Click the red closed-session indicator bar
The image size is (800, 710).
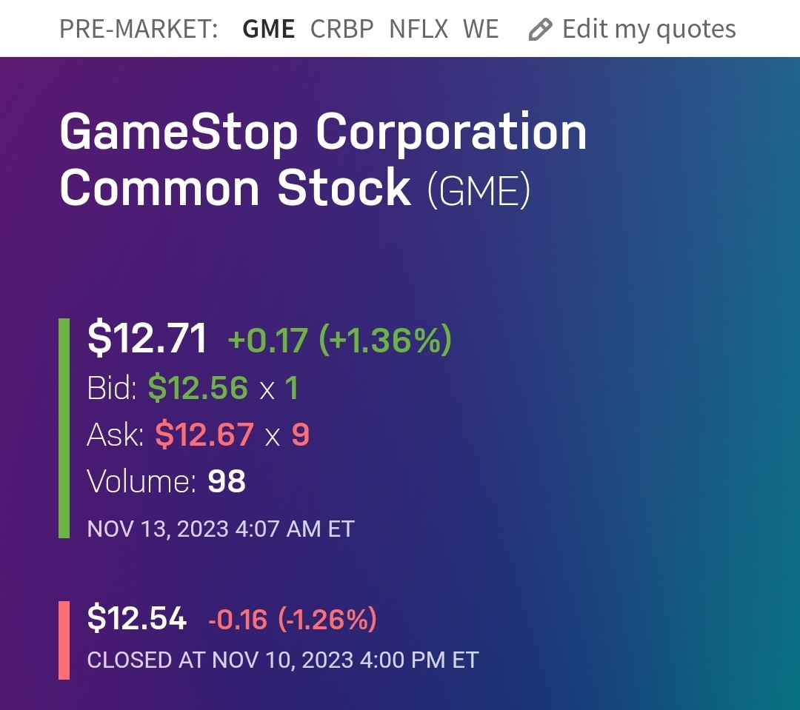[64, 640]
